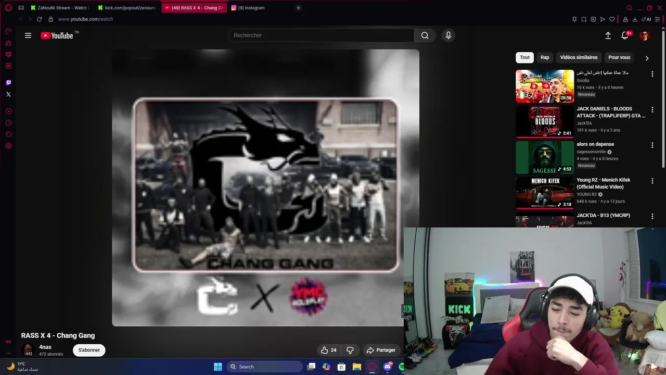
Task: Open options for JACK'DA - B13 video
Action: coord(652,216)
